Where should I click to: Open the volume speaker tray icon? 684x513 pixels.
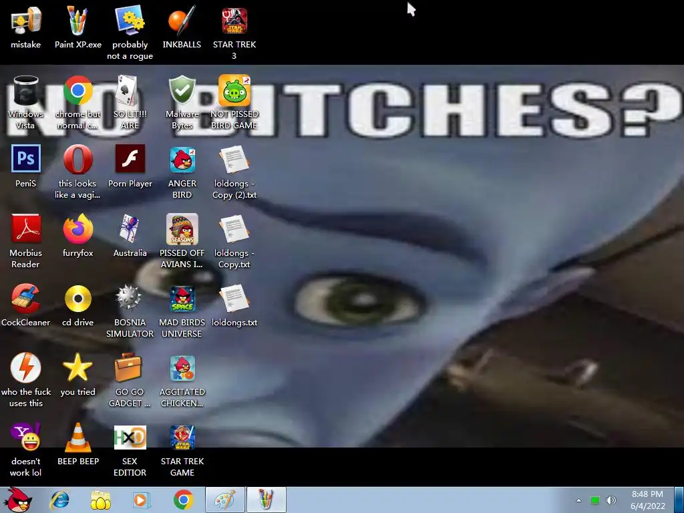611,500
